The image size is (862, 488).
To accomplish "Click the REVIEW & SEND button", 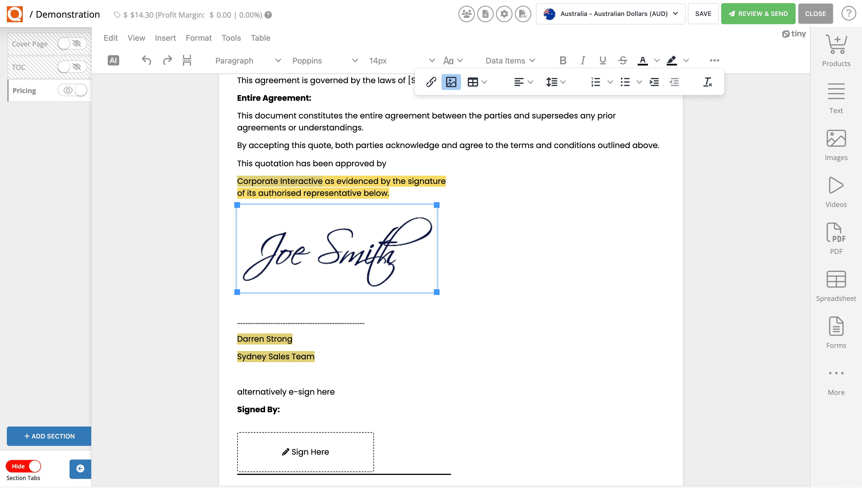I will click(x=758, y=14).
